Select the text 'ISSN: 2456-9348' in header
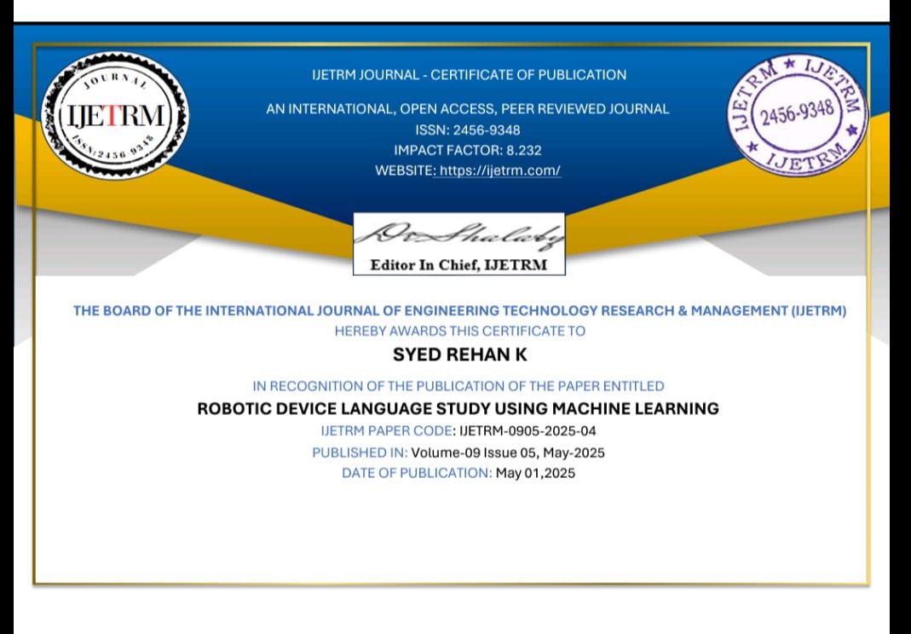This screenshot has height=634, width=911. [x=468, y=130]
